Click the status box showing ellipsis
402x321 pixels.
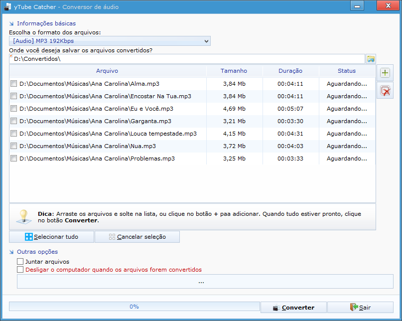pyautogui.click(x=205, y=282)
